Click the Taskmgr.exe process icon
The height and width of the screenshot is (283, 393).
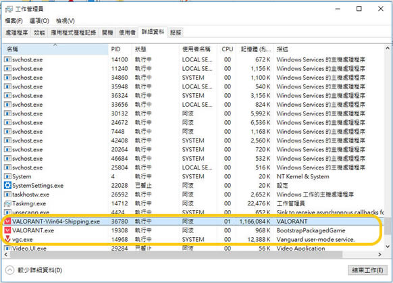tap(8, 203)
